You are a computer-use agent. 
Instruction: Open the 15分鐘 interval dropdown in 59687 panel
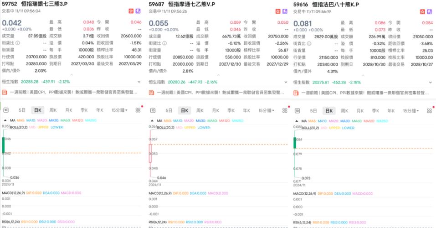point(266,110)
